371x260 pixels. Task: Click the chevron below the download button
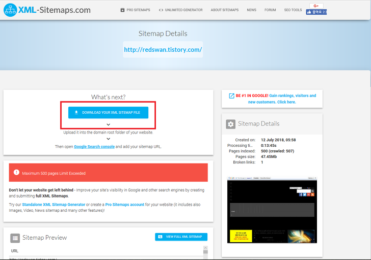click(109, 124)
